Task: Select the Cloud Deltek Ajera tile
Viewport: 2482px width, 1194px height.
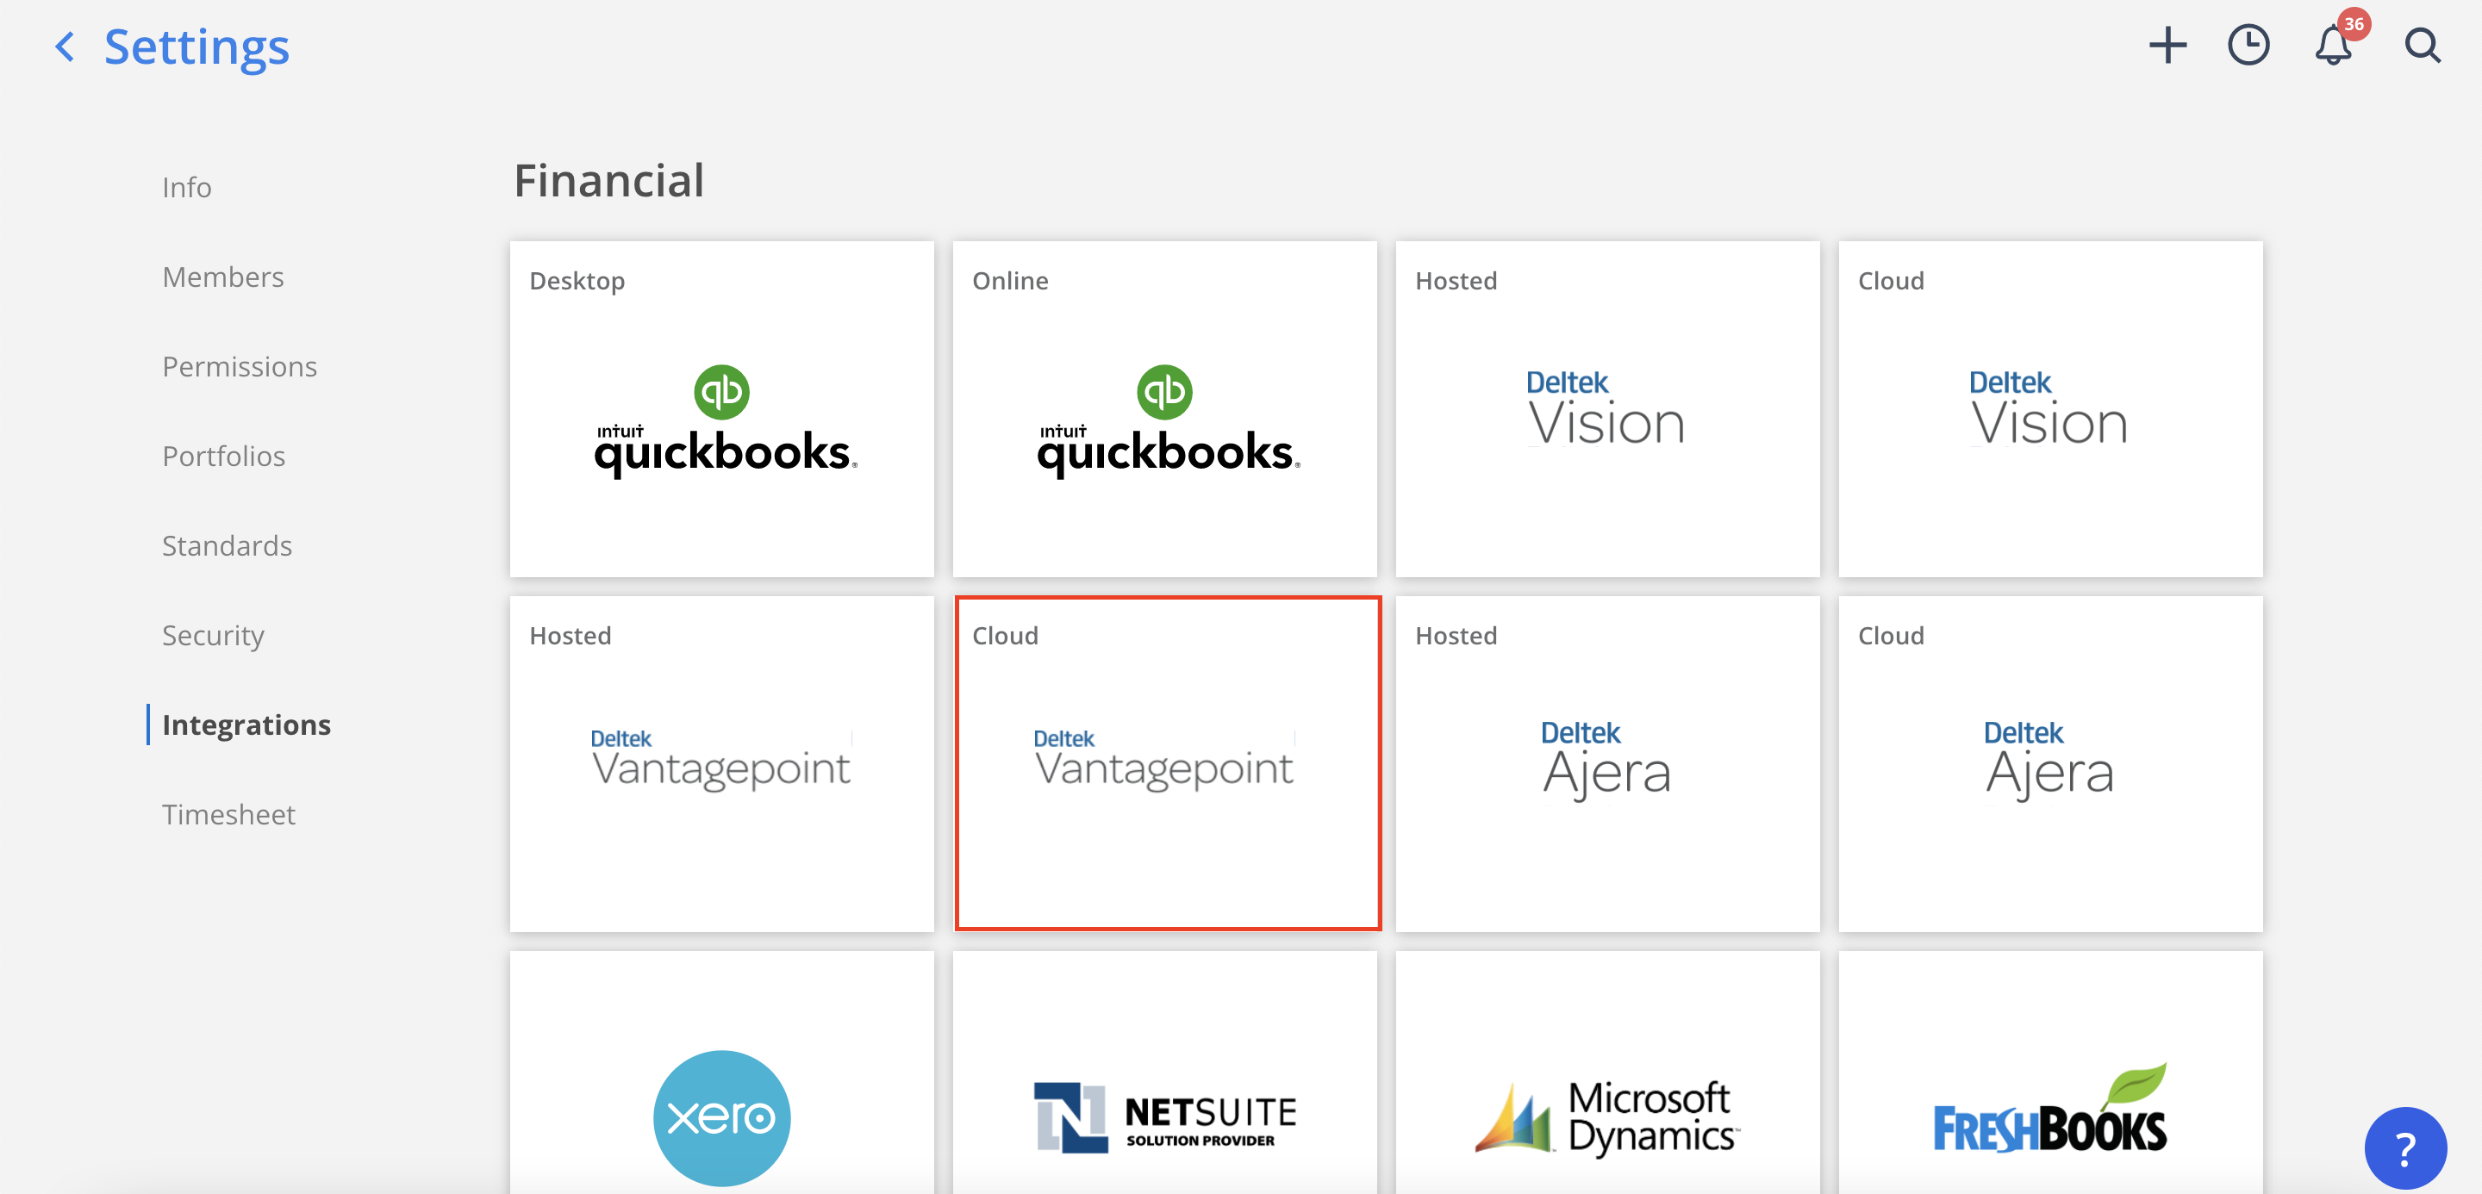Action: pyautogui.click(x=2049, y=763)
